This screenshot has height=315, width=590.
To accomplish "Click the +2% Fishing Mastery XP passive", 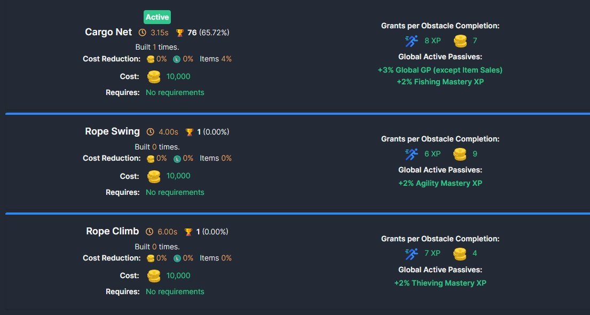I will [440, 82].
